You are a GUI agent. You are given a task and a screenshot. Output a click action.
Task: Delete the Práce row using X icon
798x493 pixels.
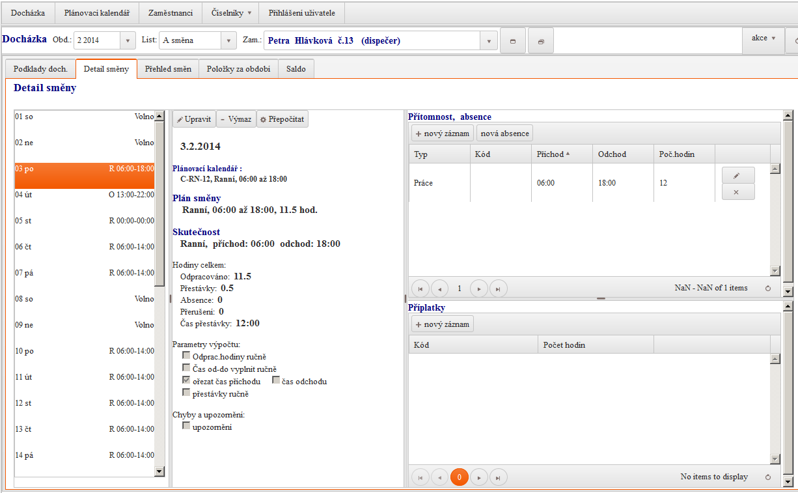(737, 192)
